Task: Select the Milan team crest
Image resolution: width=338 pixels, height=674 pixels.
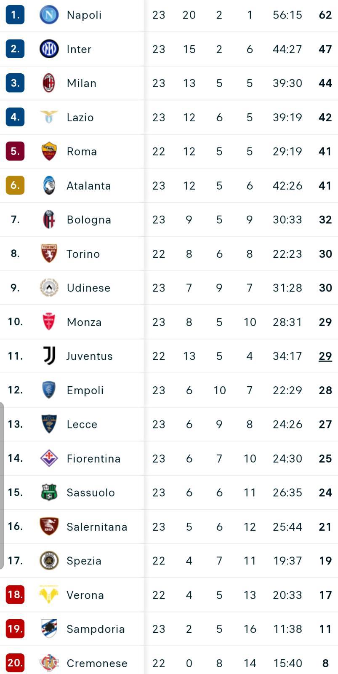Action: (x=49, y=83)
